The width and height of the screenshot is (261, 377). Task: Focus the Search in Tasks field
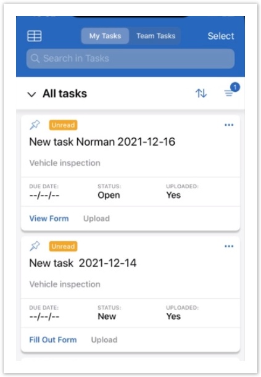[130, 59]
